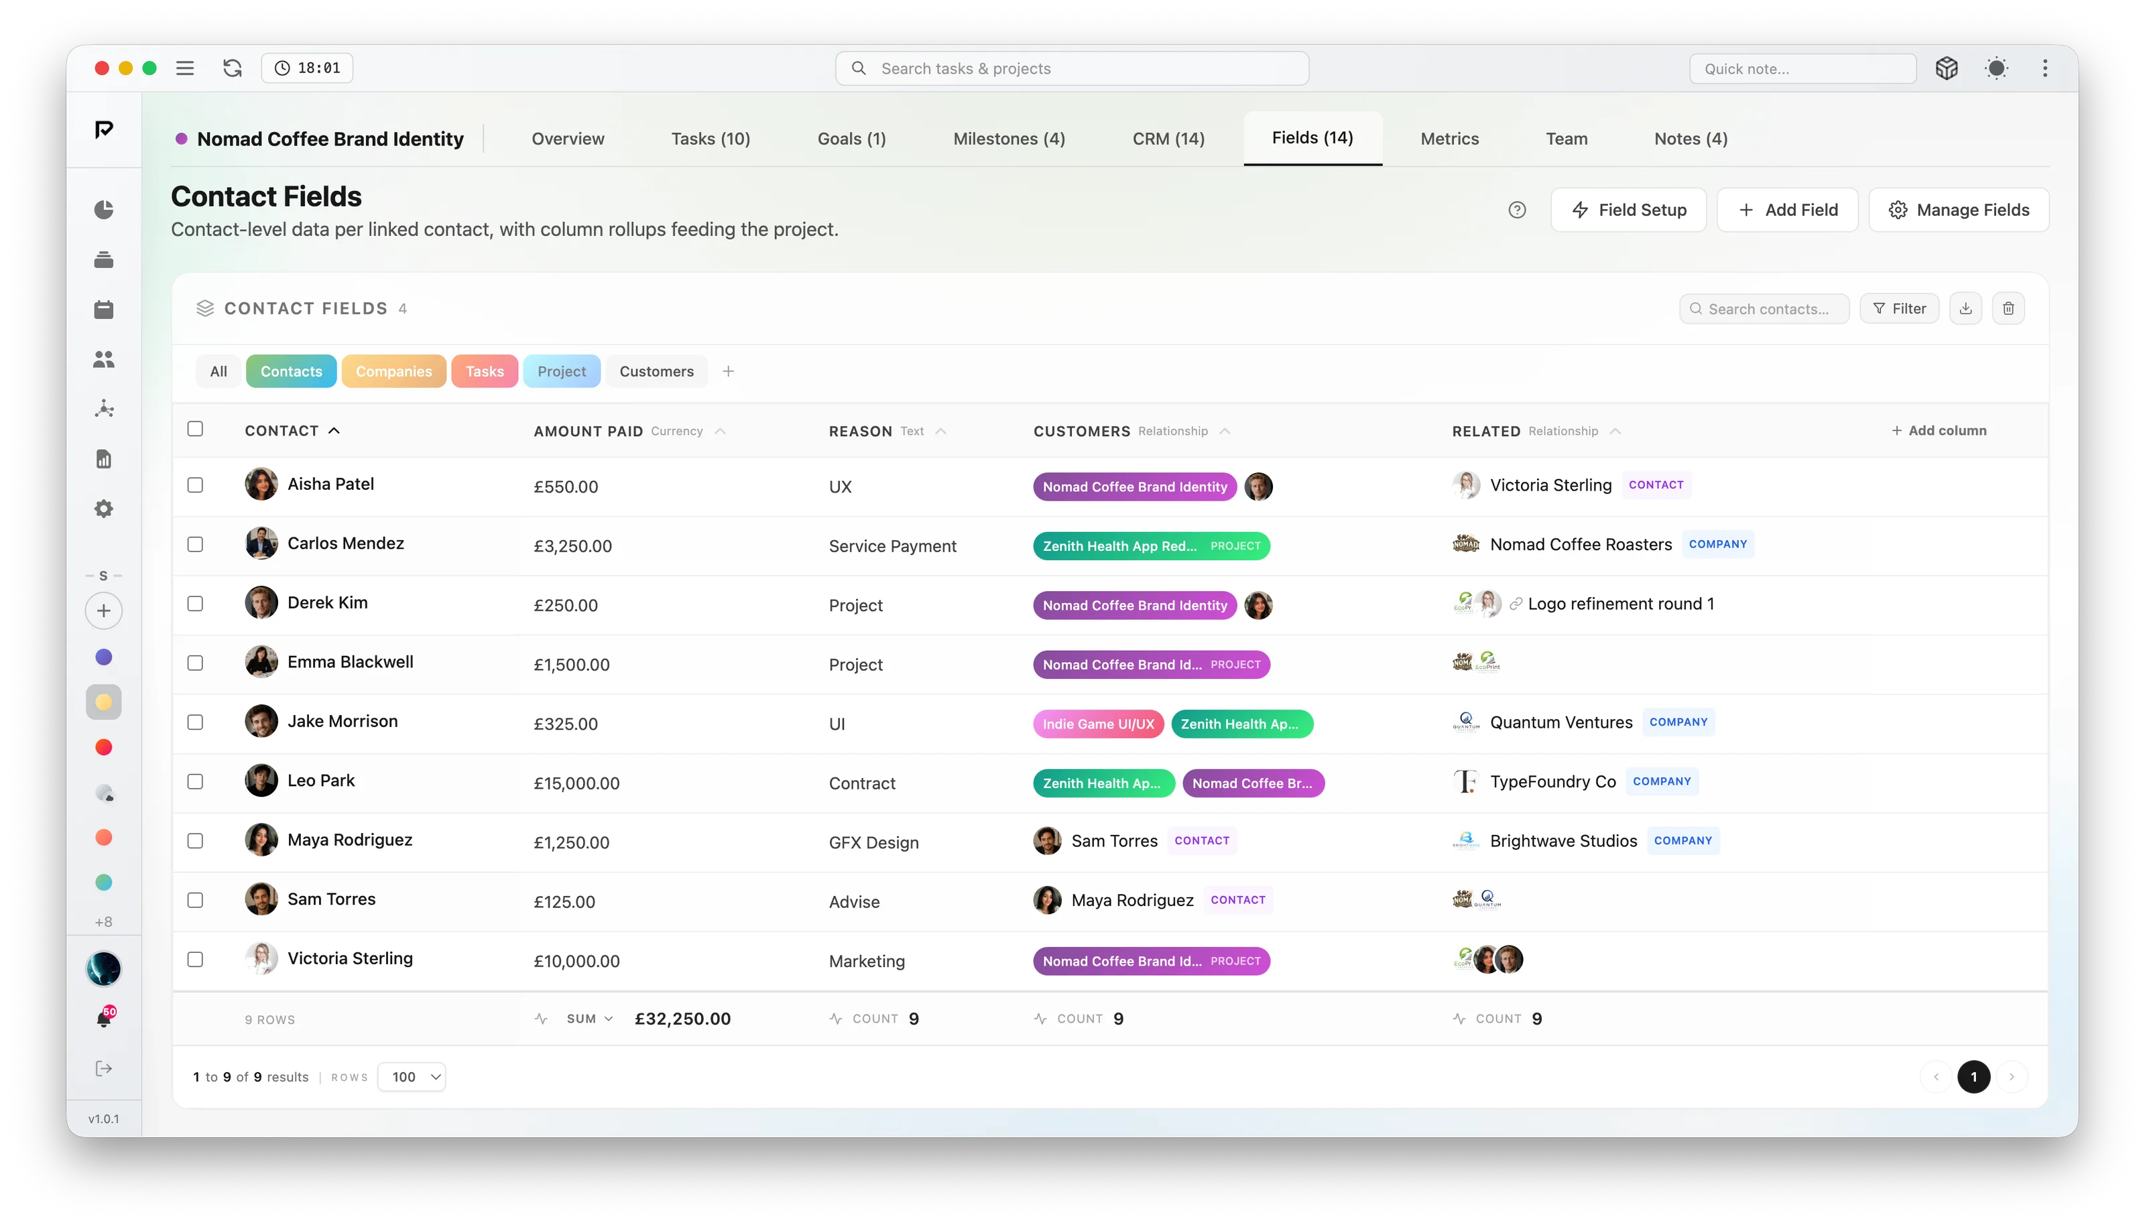
Task: Check the Jake Morrison row checkbox
Action: point(195,722)
